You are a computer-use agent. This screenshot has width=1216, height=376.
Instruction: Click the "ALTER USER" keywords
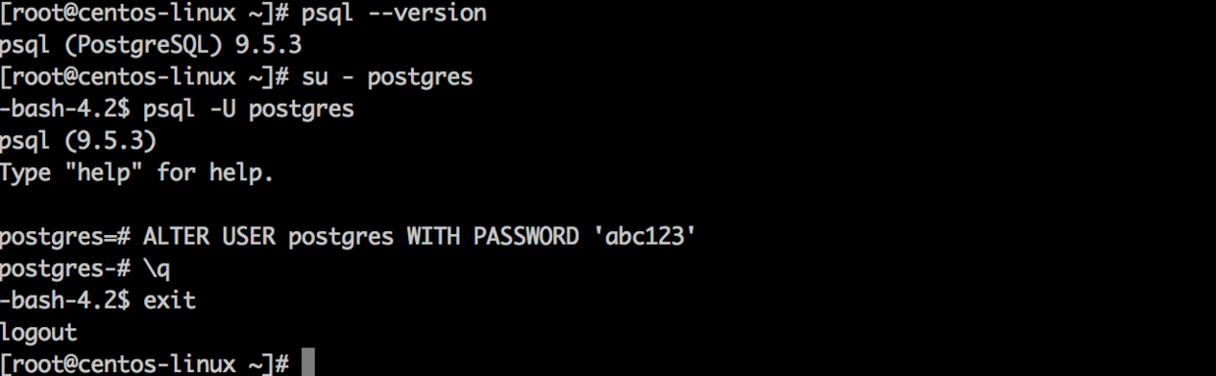tap(209, 237)
